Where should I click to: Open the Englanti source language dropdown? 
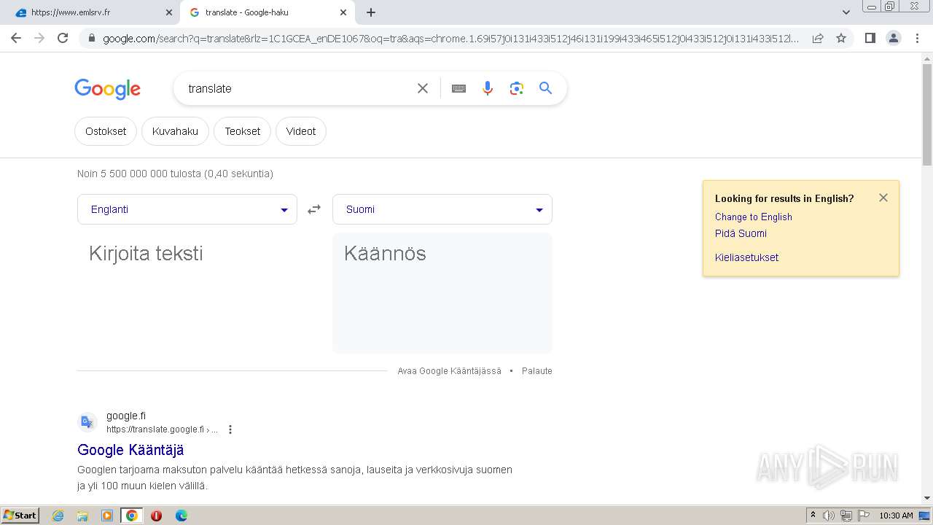click(187, 209)
